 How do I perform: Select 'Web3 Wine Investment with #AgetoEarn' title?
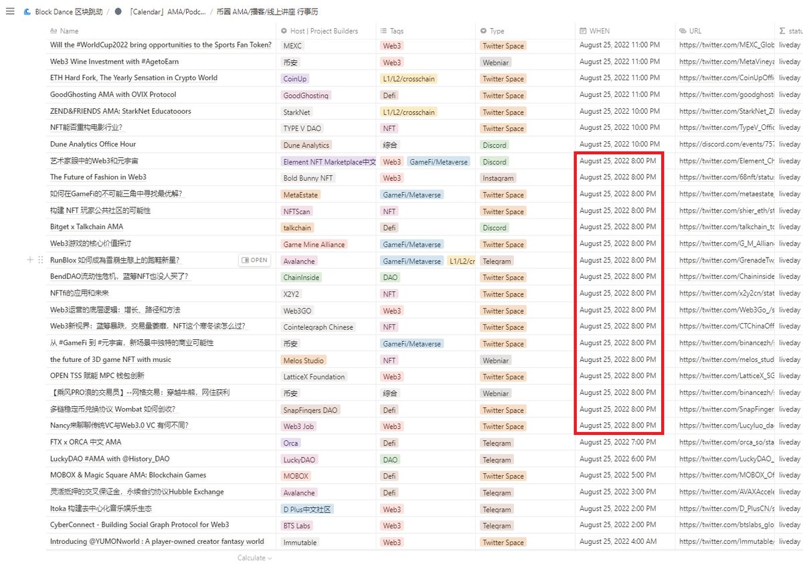(113, 62)
